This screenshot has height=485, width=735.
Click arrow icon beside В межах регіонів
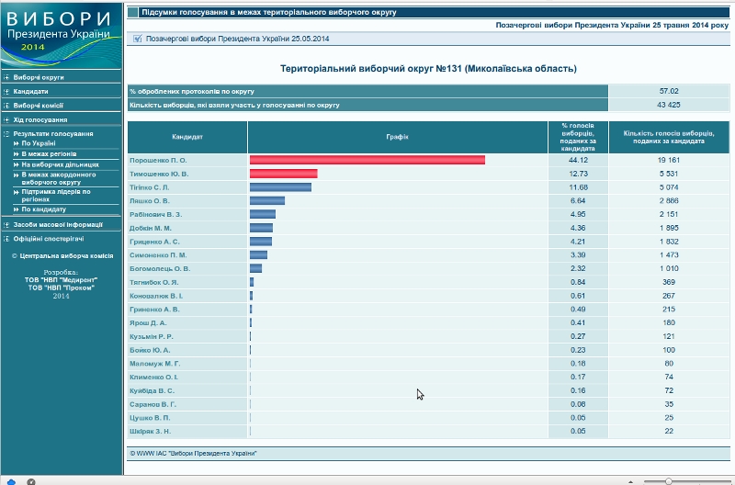[17, 153]
